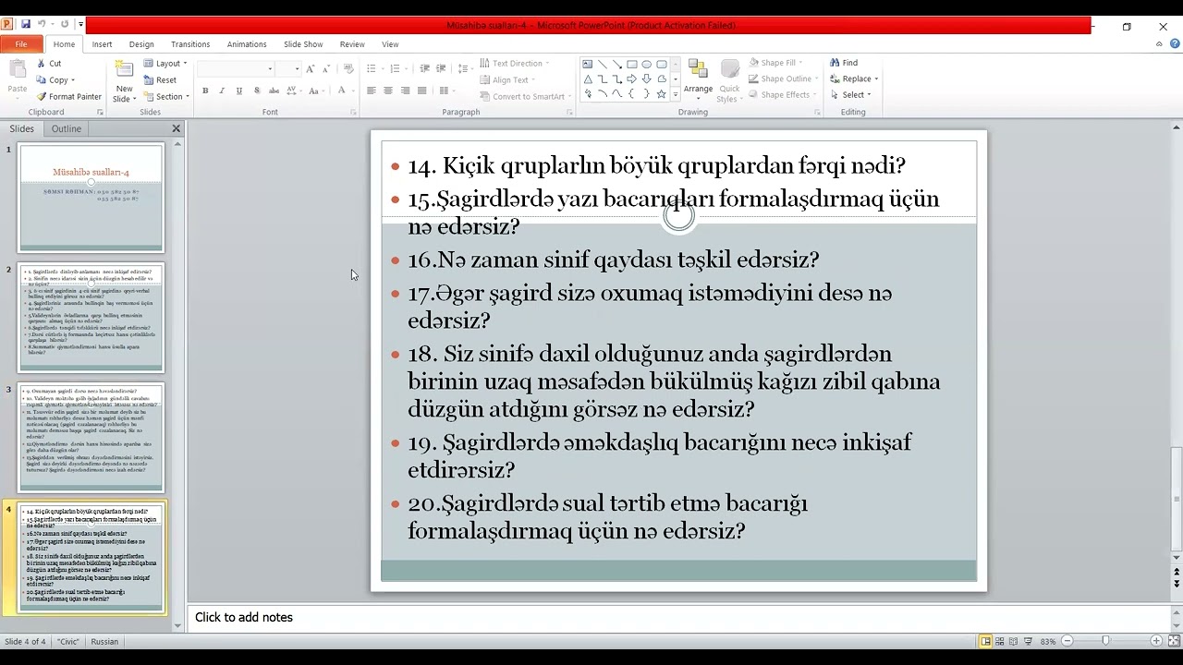
Task: Select the Text Box shape
Action: point(588,64)
